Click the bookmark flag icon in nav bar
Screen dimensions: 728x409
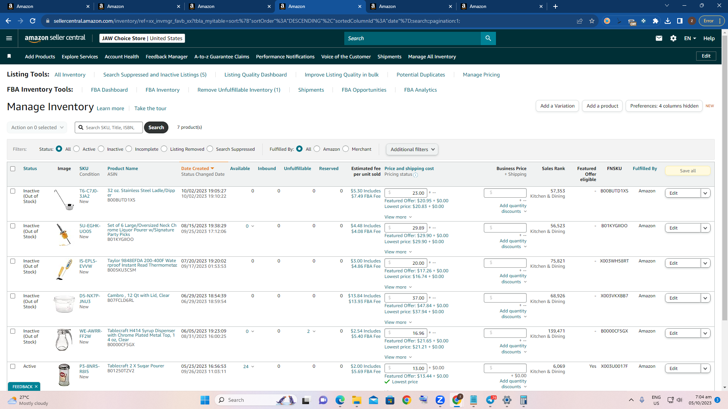(9, 56)
